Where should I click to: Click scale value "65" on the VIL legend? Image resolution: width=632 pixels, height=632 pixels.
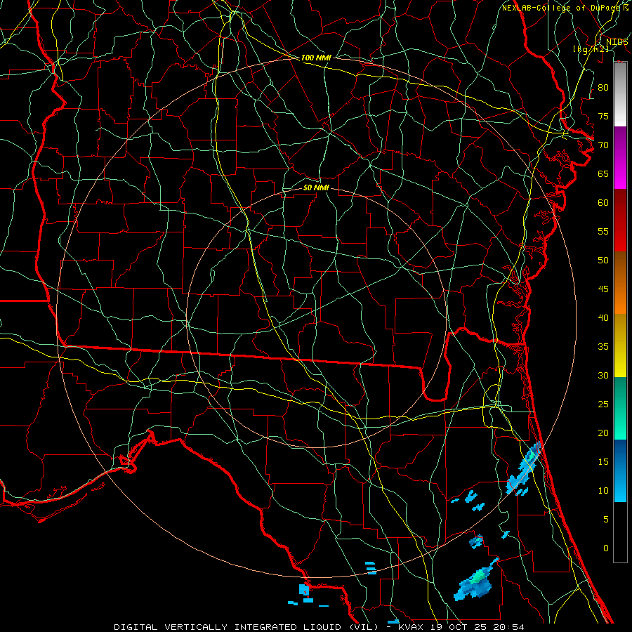click(603, 173)
